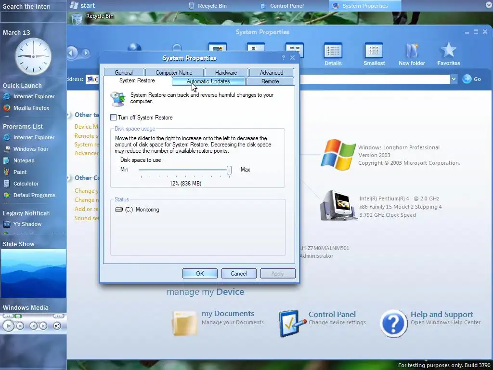Click the sidebar analog clock

(33, 56)
